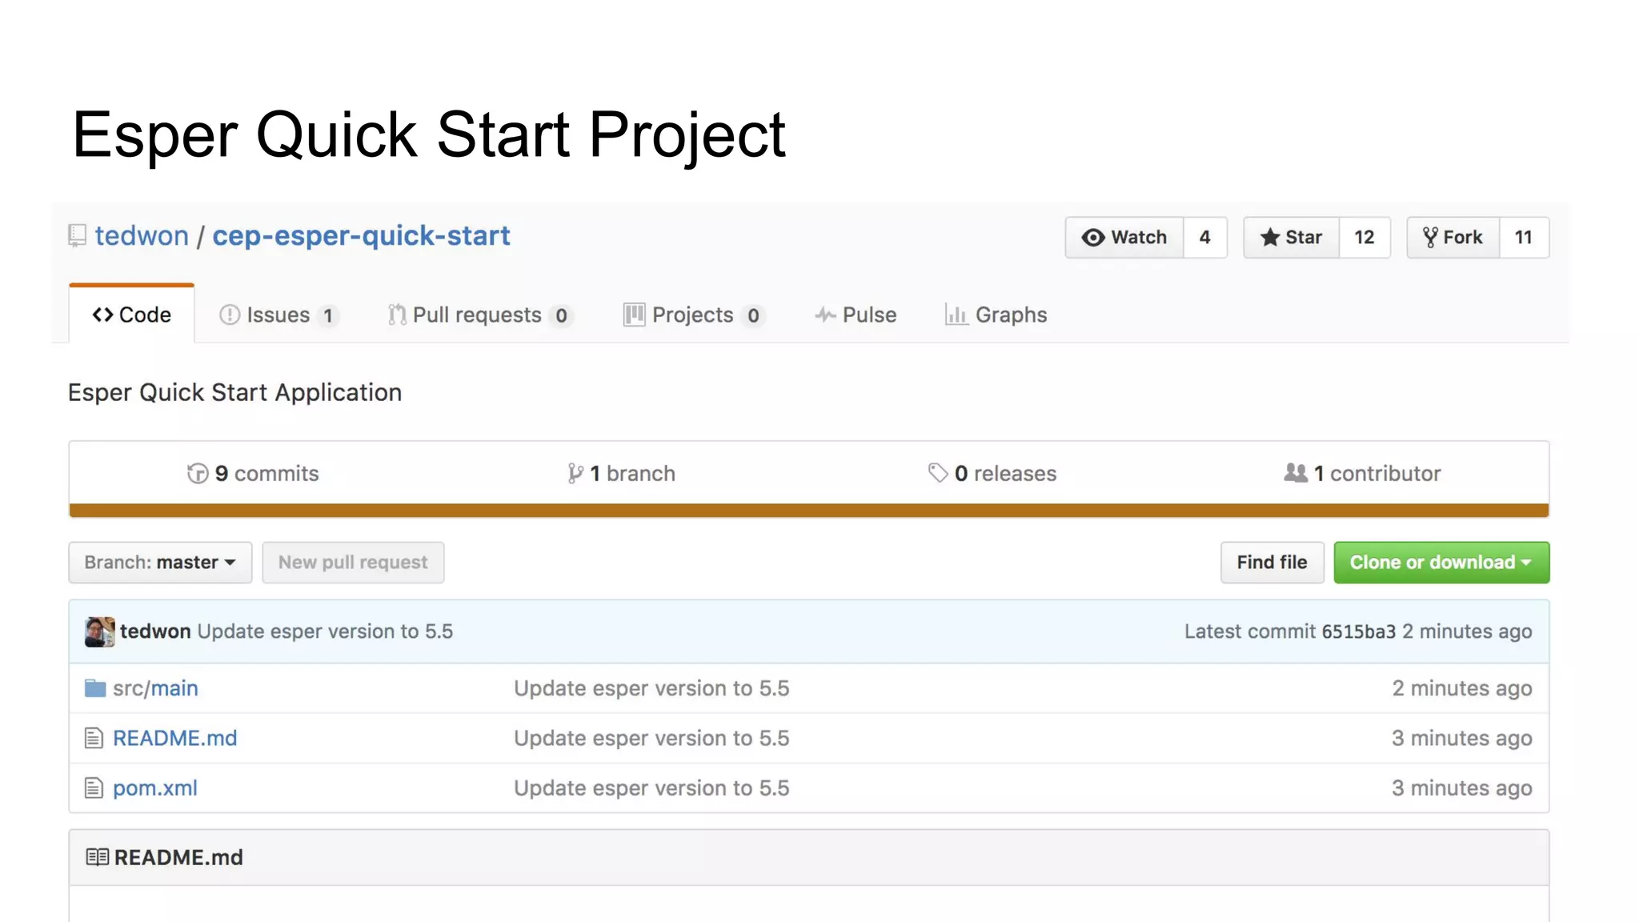Click the book icon in README.md header
Screen dimensions: 1639x922
click(x=98, y=857)
